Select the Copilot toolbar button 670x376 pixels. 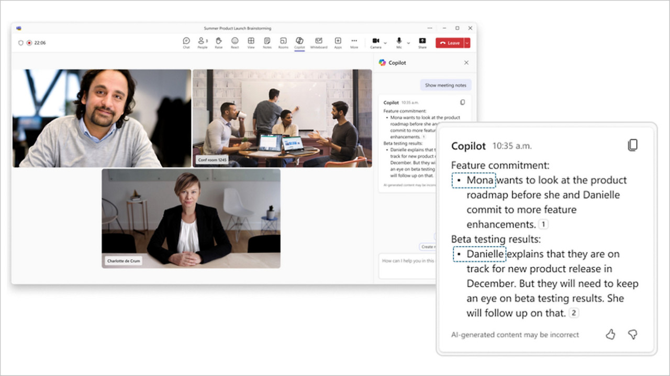[299, 43]
